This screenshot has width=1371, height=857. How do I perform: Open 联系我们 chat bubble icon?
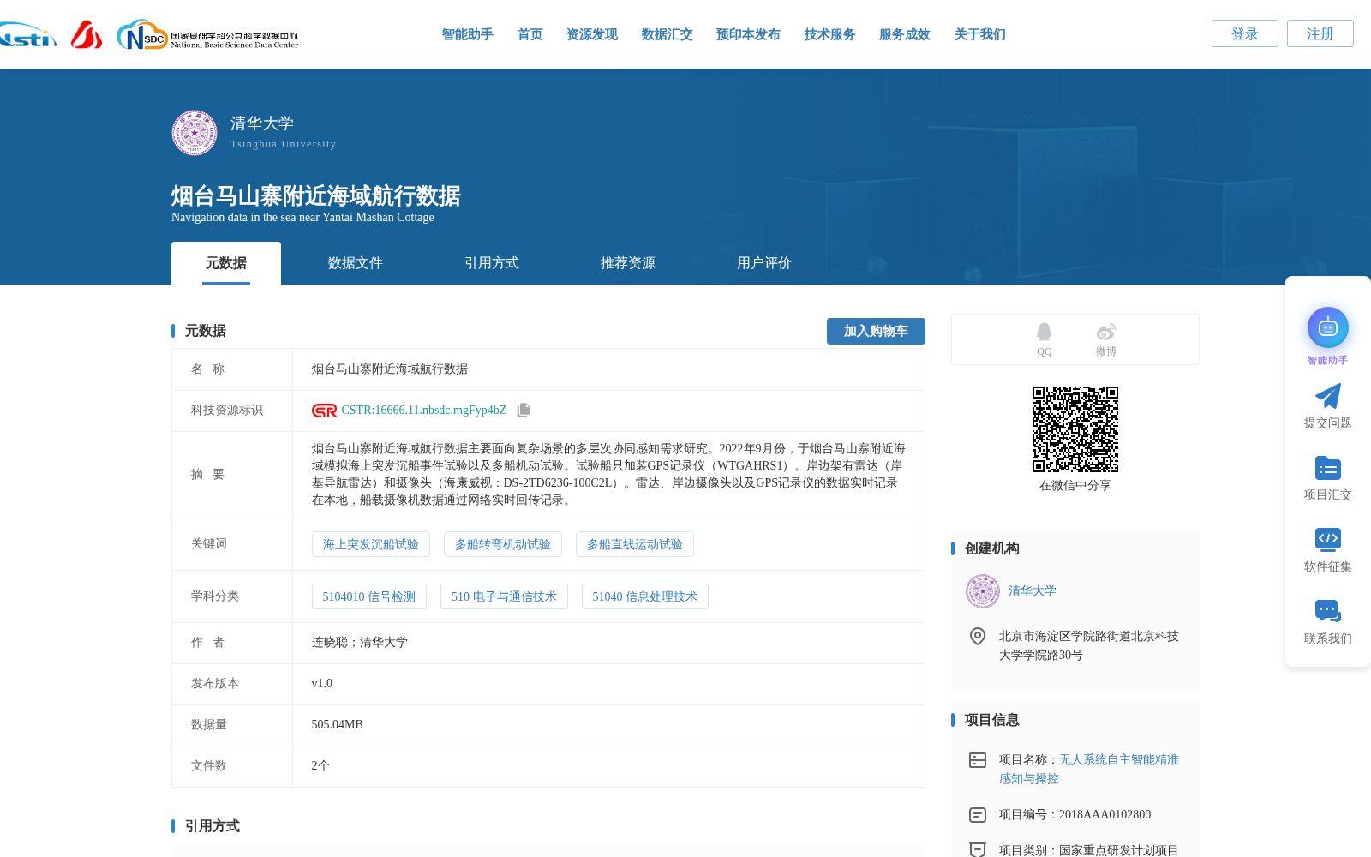click(1327, 611)
